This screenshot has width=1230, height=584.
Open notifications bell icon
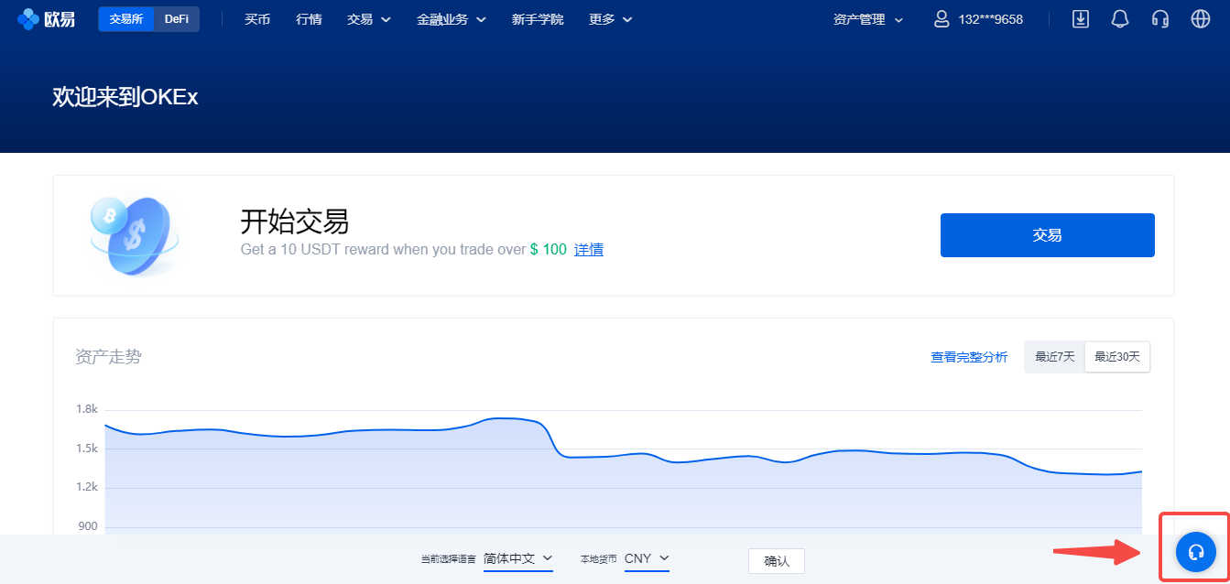(1120, 19)
